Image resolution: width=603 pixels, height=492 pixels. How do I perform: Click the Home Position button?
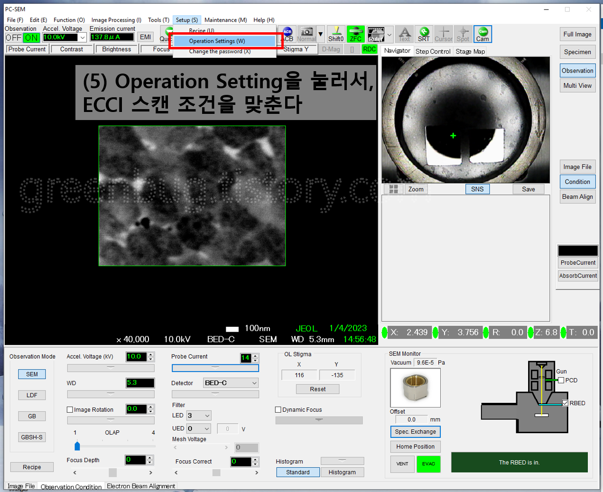pos(415,446)
